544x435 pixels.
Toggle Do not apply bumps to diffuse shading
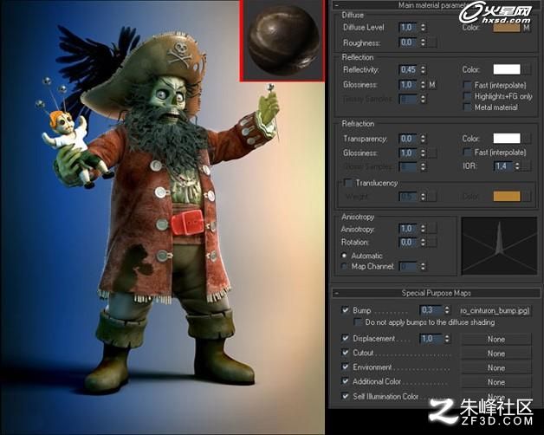click(x=358, y=322)
